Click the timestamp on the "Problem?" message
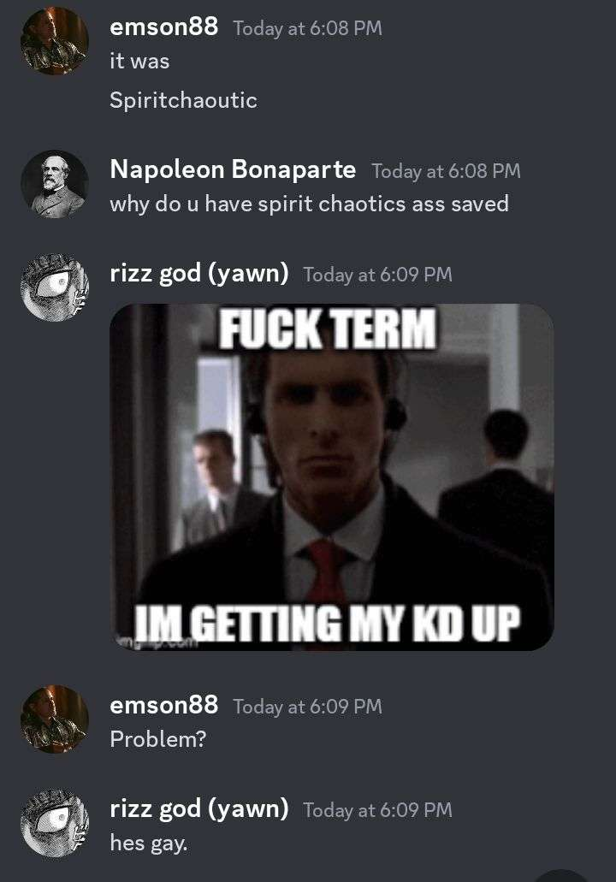This screenshot has height=882, width=616. pyautogui.click(x=308, y=707)
